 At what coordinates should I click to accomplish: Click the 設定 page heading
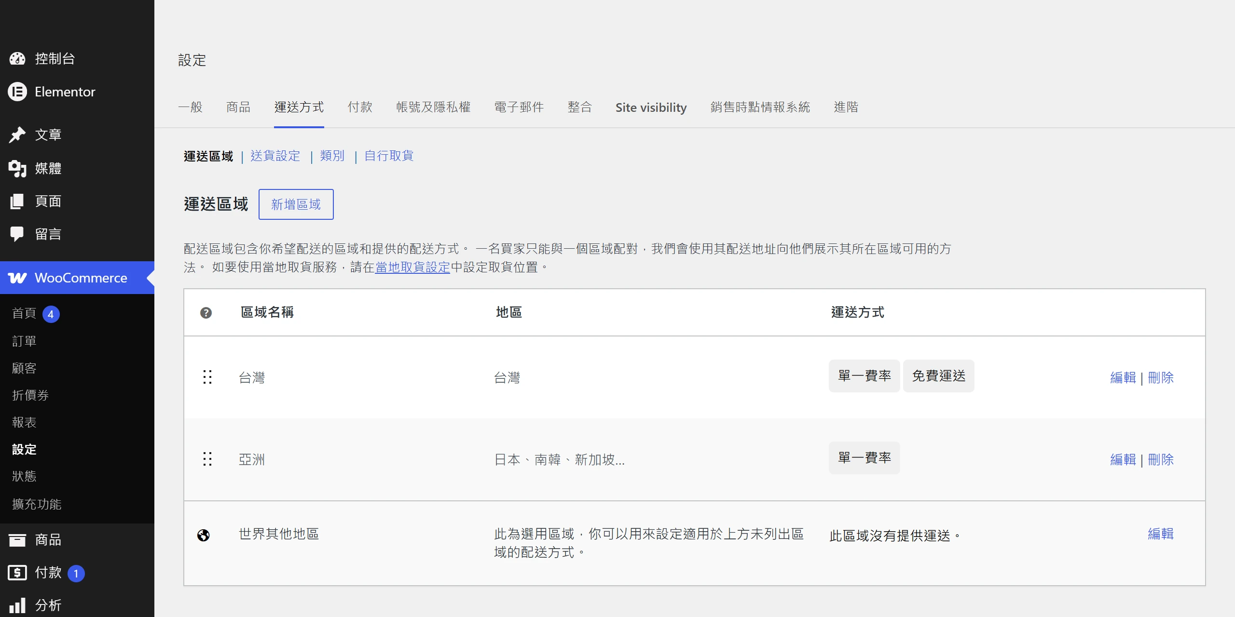tap(192, 60)
